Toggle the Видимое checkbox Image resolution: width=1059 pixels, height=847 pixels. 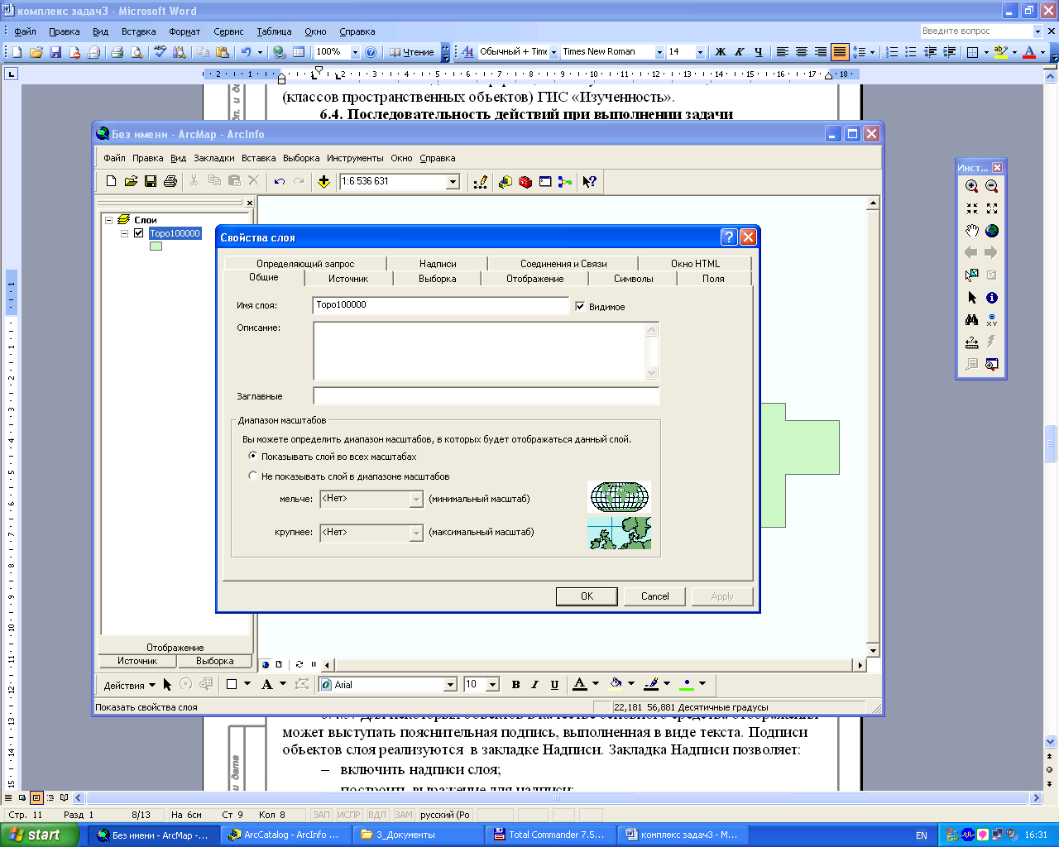pyautogui.click(x=580, y=306)
